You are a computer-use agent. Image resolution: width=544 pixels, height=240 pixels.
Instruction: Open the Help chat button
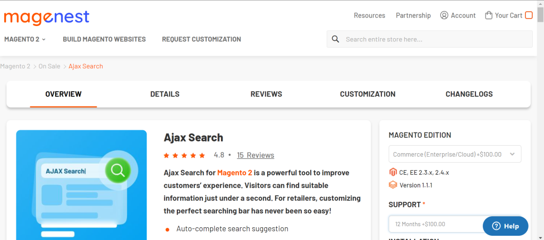[505, 226]
